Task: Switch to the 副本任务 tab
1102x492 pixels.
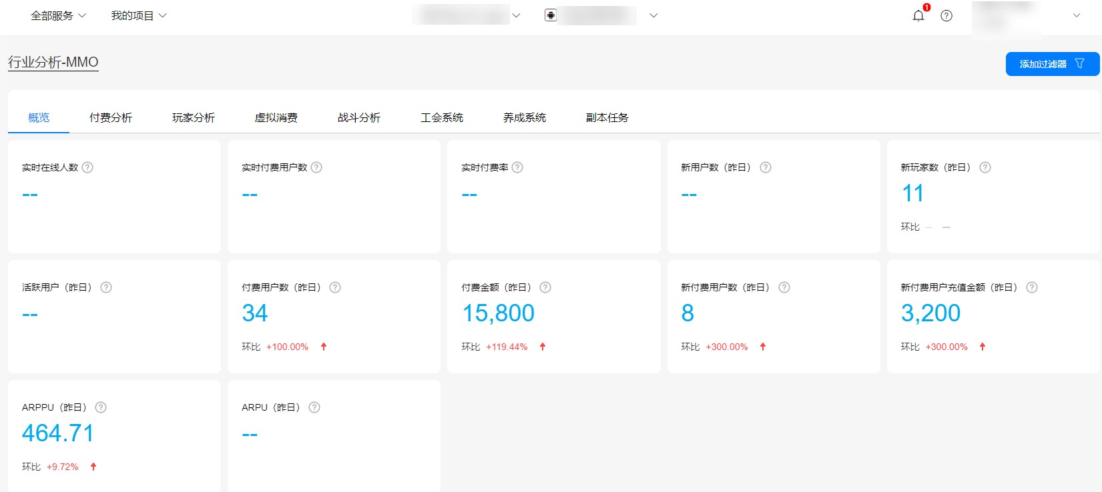Action: pyautogui.click(x=607, y=117)
